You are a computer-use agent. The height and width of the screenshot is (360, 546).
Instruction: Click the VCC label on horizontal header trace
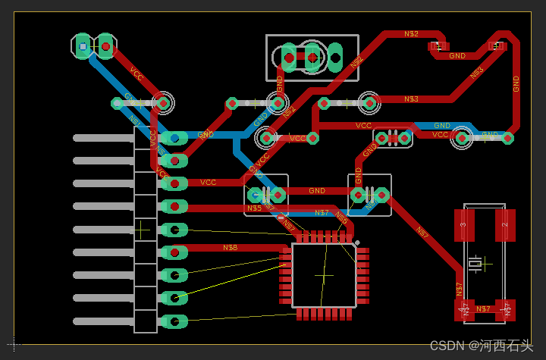(x=208, y=183)
